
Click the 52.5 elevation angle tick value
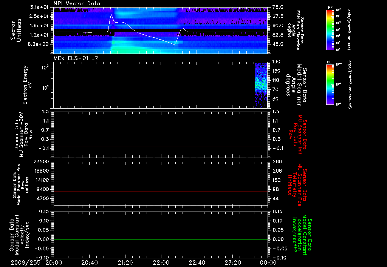coord(278,35)
